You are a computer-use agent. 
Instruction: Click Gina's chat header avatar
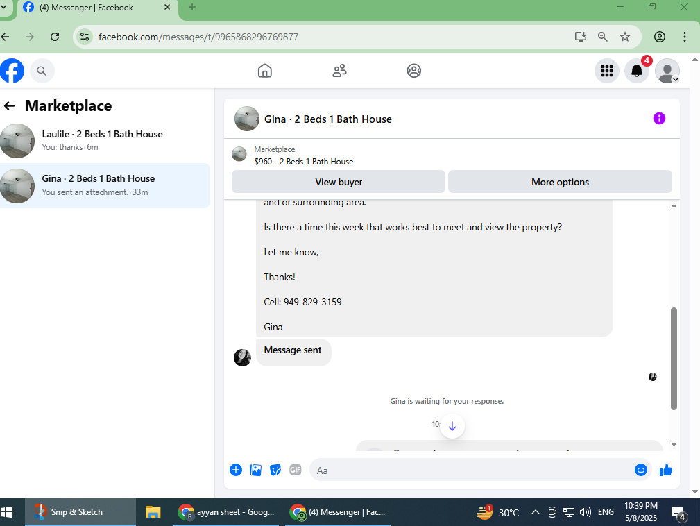point(247,119)
